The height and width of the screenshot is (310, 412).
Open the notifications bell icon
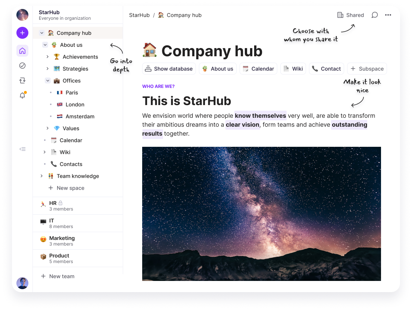[x=22, y=95]
